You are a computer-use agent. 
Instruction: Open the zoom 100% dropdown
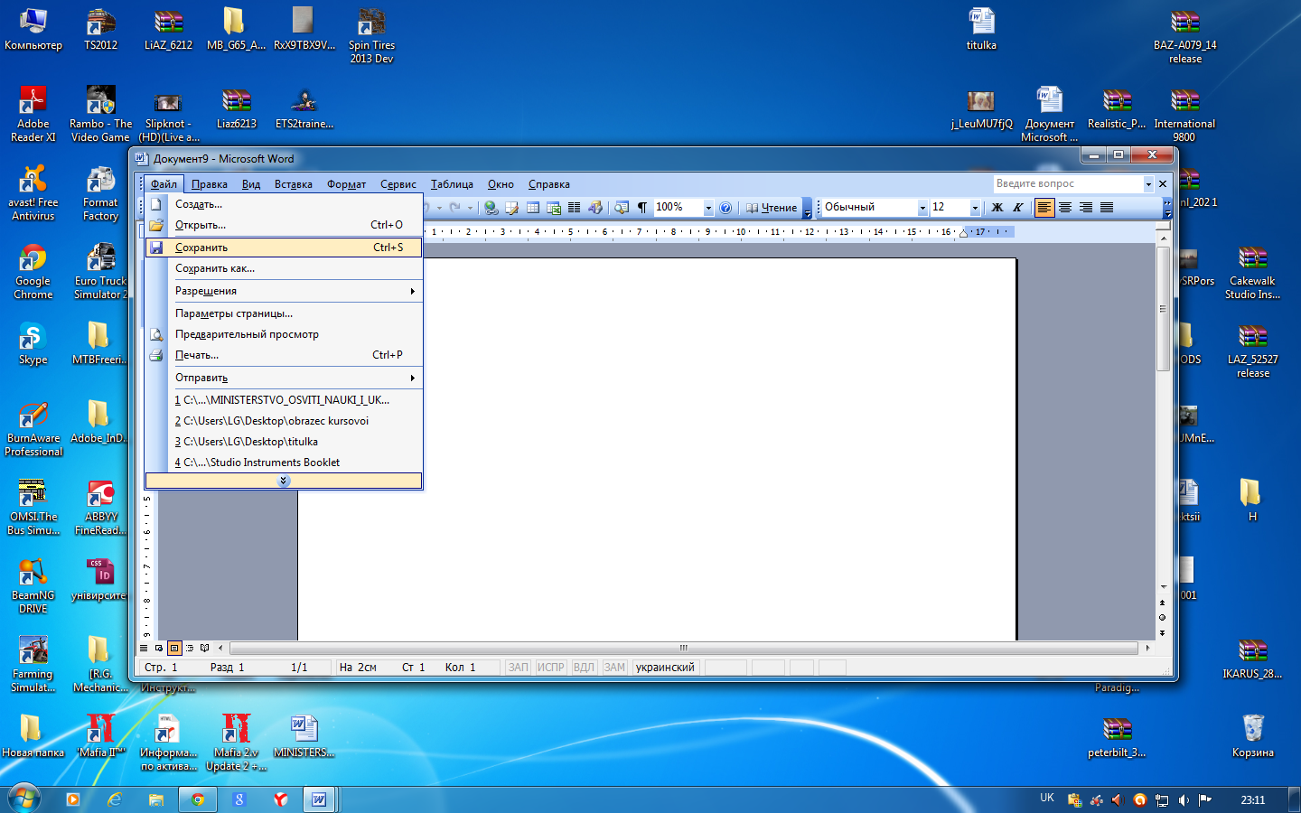708,208
